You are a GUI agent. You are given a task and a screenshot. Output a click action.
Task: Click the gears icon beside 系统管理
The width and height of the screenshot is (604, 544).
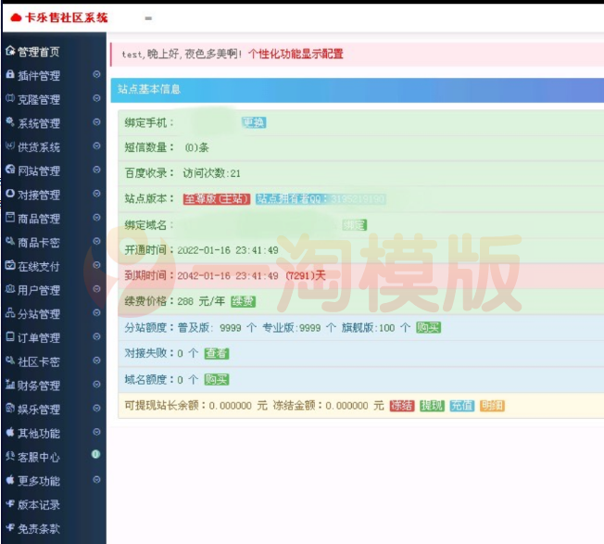(x=10, y=122)
